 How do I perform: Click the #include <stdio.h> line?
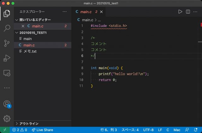tap(109, 26)
